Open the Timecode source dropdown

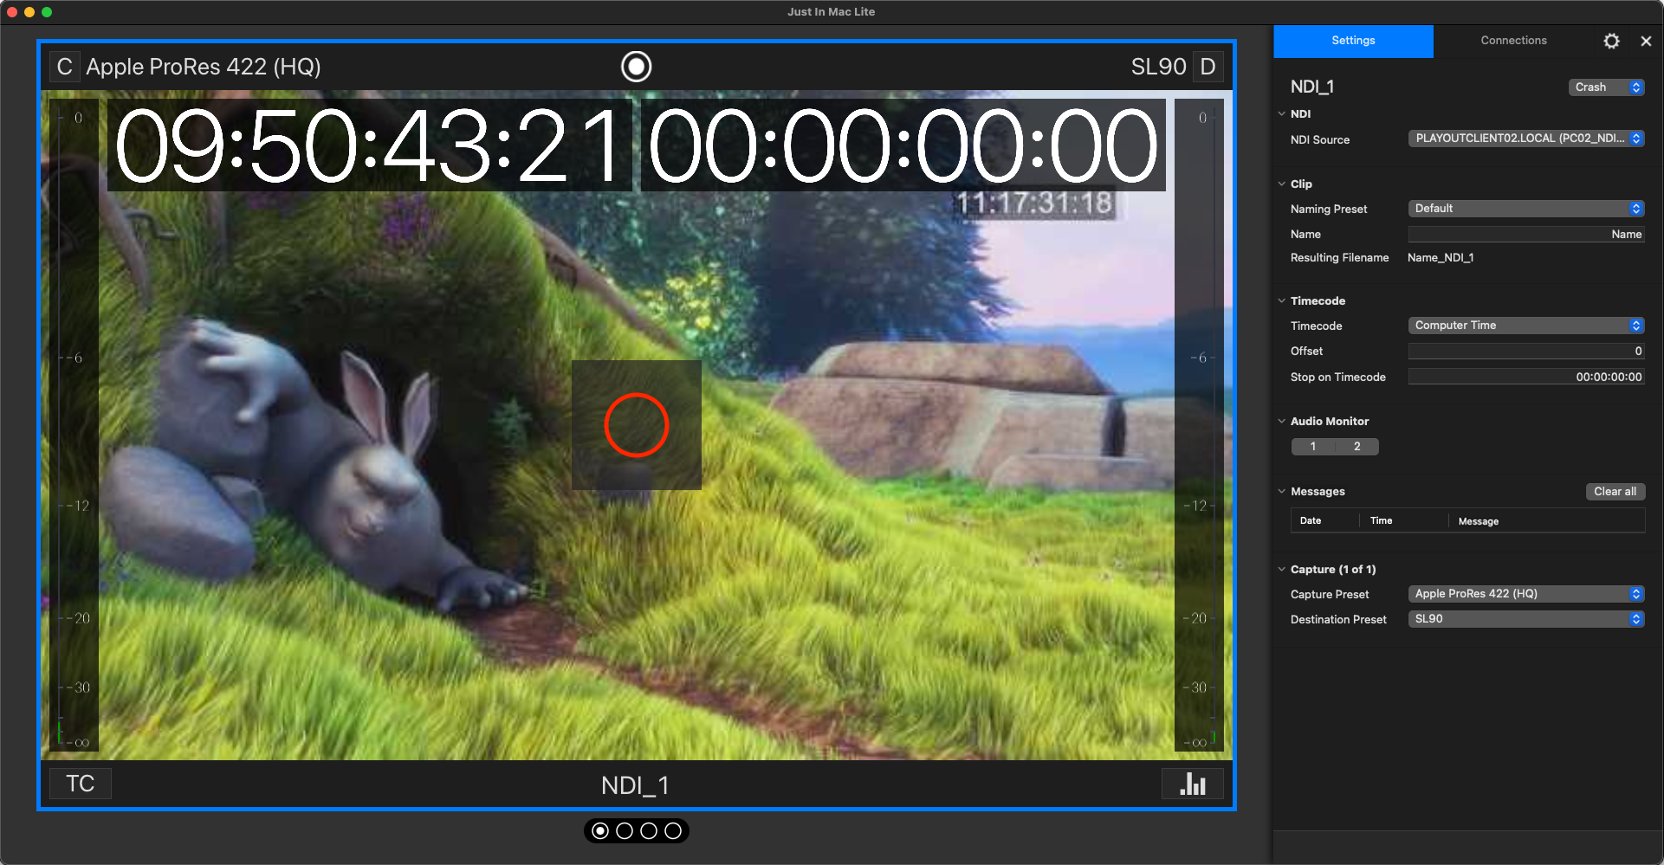click(1526, 326)
